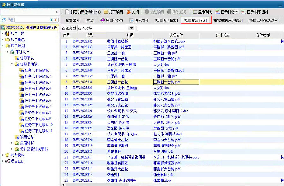Click the blue down-arrow search icon
The image size is (284, 186).
click(51, 20)
